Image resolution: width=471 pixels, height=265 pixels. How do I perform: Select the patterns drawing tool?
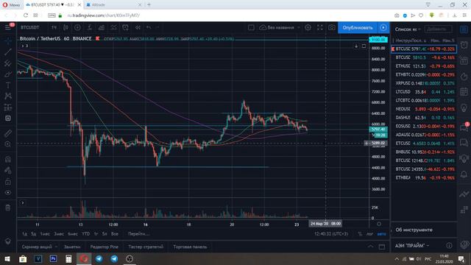8,96
